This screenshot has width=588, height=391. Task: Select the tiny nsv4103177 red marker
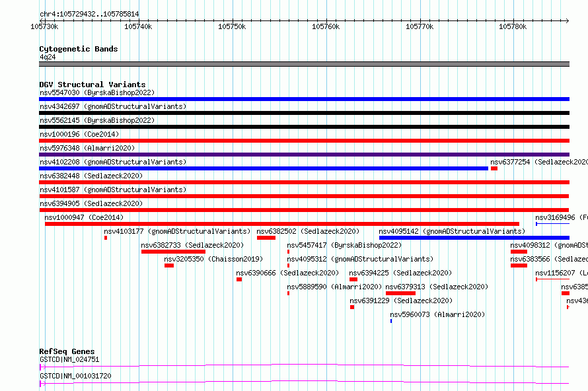[106, 238]
